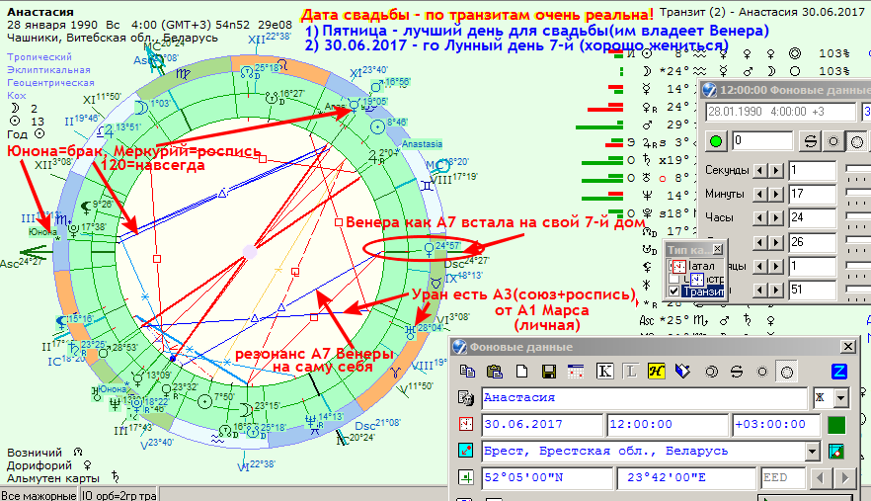Open the blue book icon
Screen dimensions: 871x501
682,372
